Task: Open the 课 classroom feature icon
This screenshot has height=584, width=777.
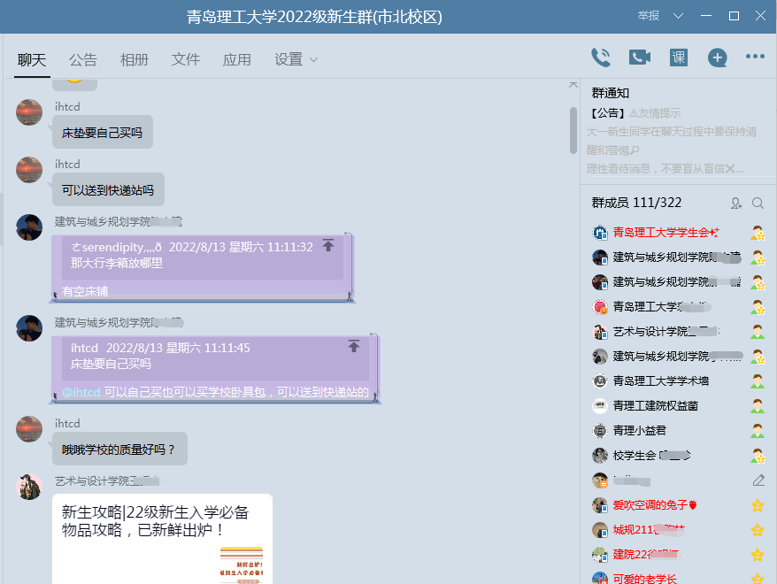Action: point(678,58)
